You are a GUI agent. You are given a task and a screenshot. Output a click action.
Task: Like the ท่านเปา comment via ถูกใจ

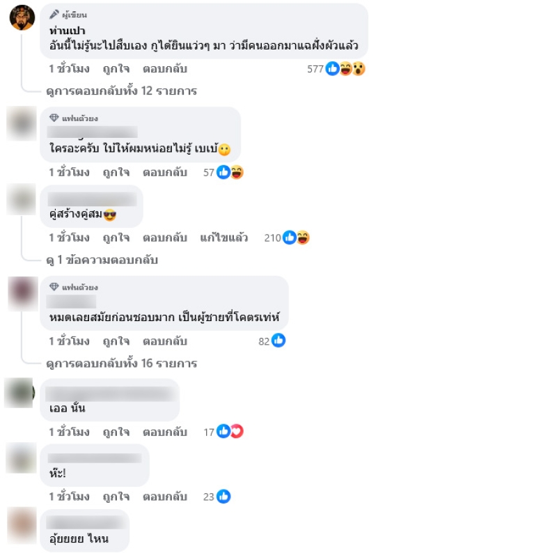point(116,69)
